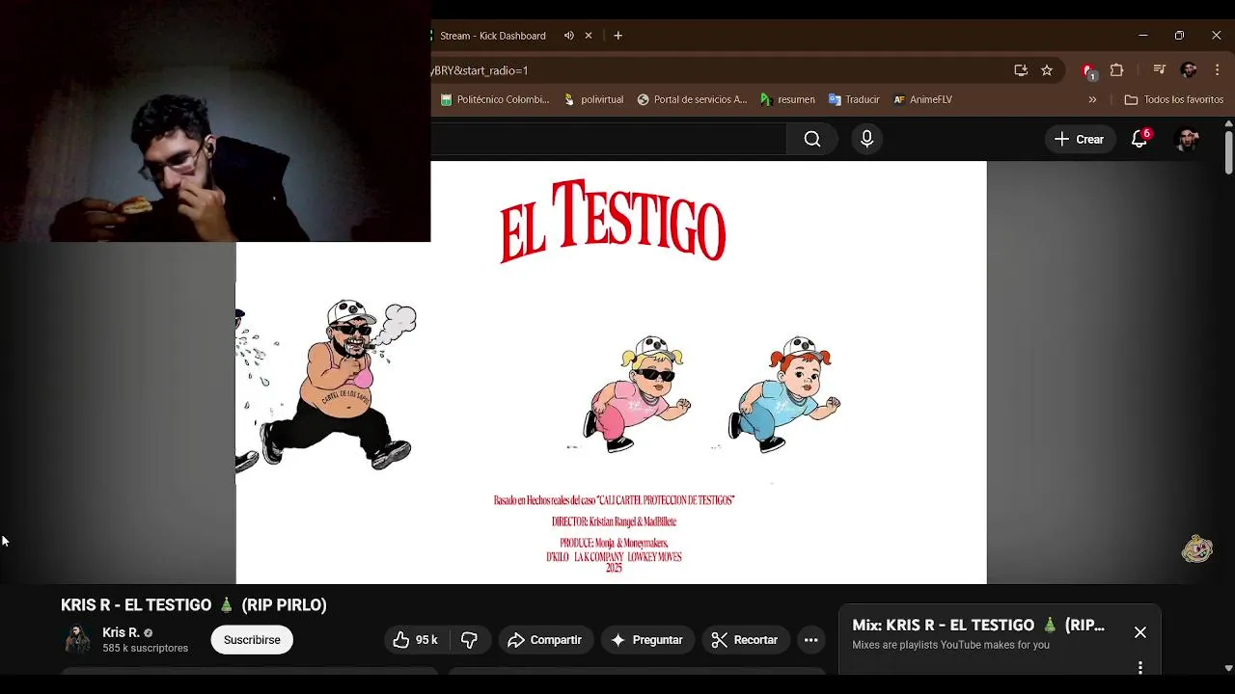Viewport: 1235px width, 694px height.
Task: Expand hidden bookmarks with the chevron
Action: 1092,99
